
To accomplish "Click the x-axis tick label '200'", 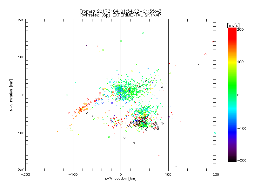I will [x=216, y=174].
